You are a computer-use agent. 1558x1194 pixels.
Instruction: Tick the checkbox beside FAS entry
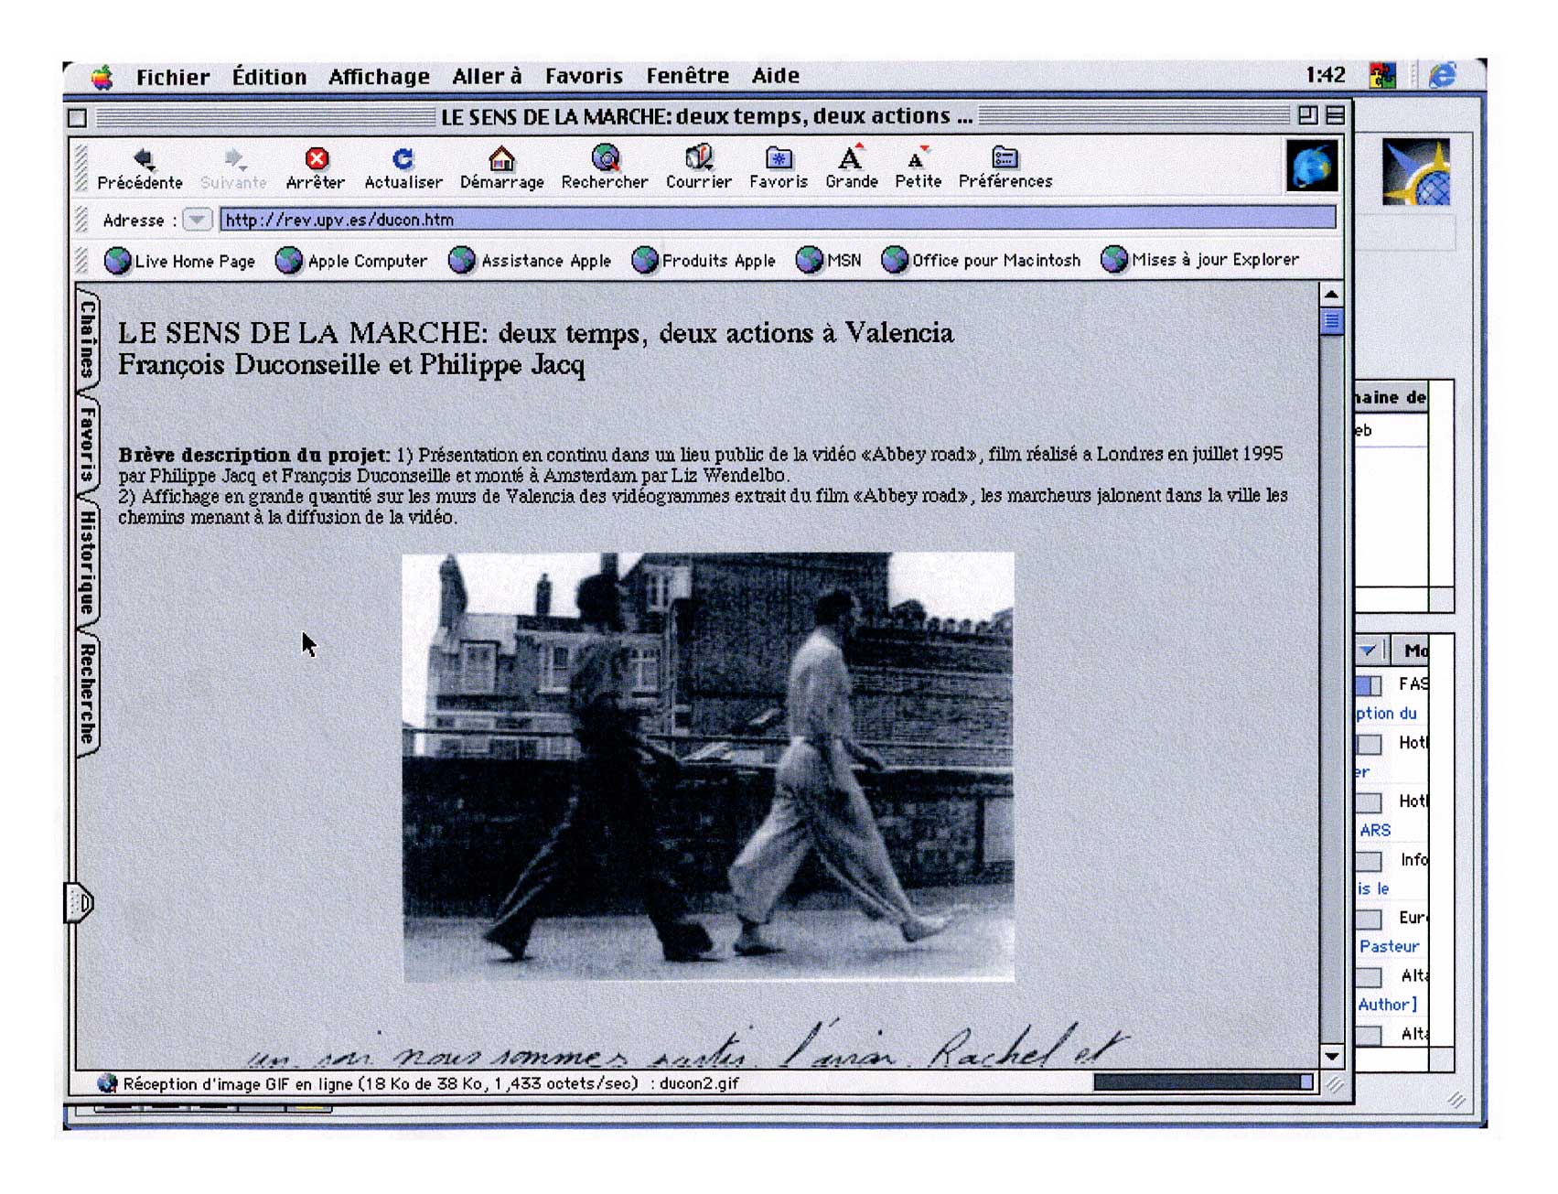coord(1369,685)
